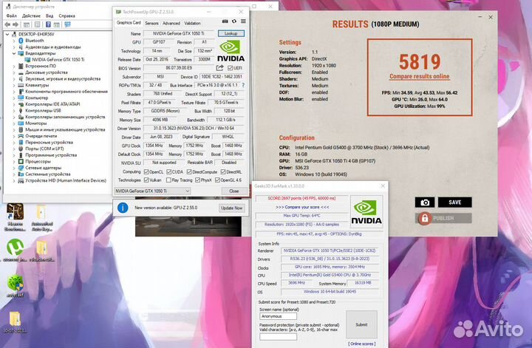Expand the Контроллеры USB node
The height and width of the screenshot is (348, 532).
[14, 111]
